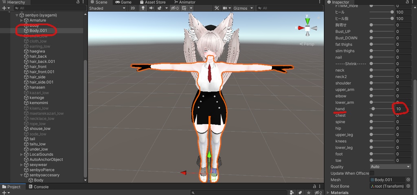Image resolution: width=417 pixels, height=195 pixels.
Task: Select senbyoPierce in hierarchy
Action: [42, 170]
